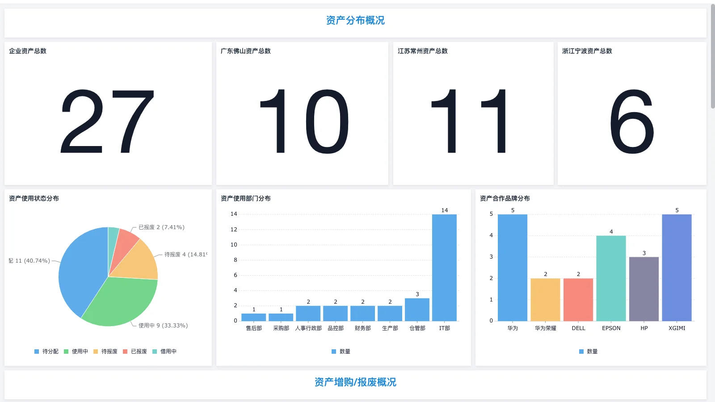The image size is (715, 402).
Task: Click the 人事行政部 axis label
Action: pos(308,328)
